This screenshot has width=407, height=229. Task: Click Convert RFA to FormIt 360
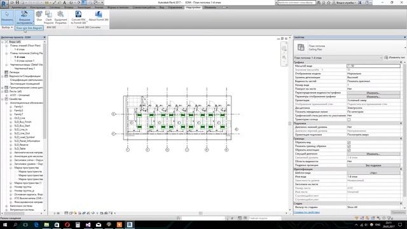click(78, 17)
